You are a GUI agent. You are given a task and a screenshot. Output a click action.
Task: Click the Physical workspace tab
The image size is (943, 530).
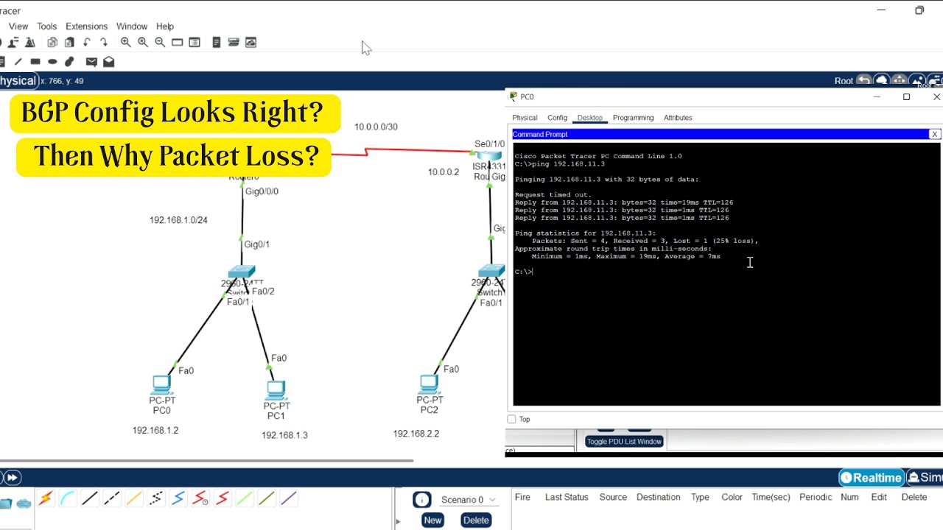pyautogui.click(x=18, y=81)
